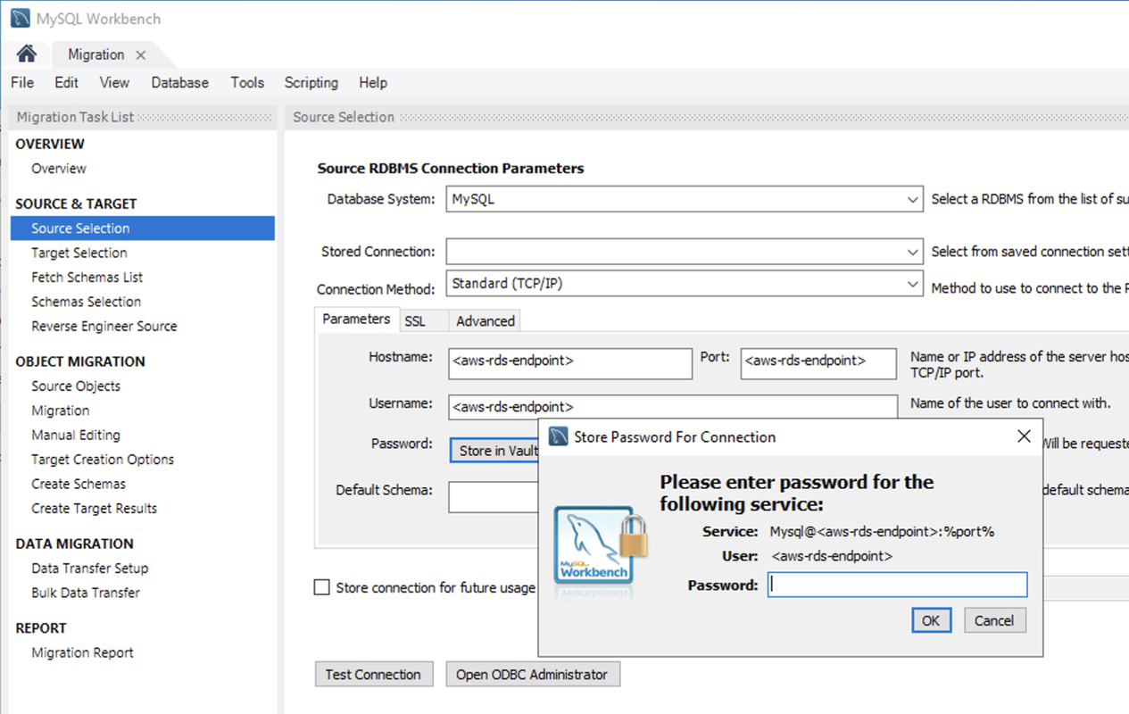Image resolution: width=1129 pixels, height=714 pixels.
Task: Select Bulk Data Transfer task
Action: coord(86,593)
